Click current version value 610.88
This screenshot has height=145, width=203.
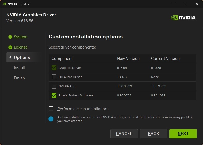pos(156,68)
